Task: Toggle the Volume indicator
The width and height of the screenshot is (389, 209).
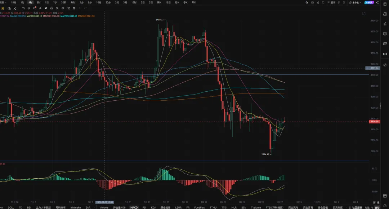Action: [104, 208]
